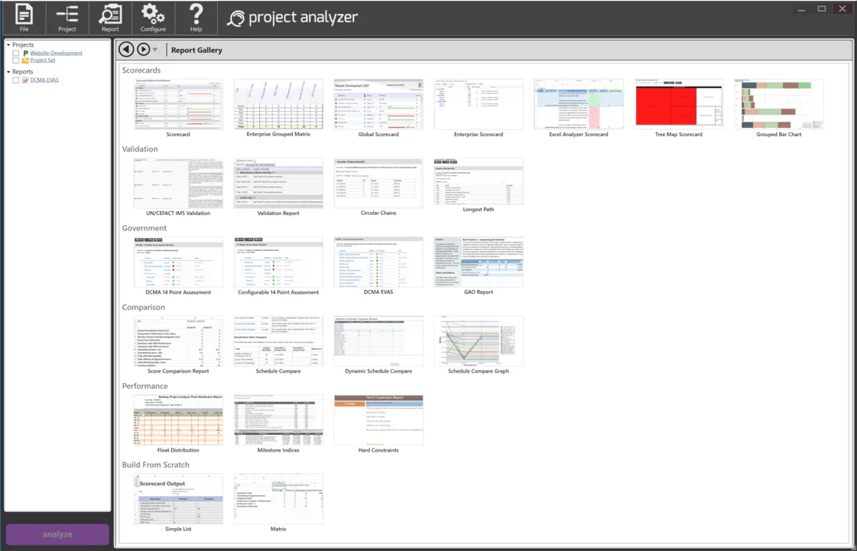Image resolution: width=857 pixels, height=551 pixels.
Task: Click the Scorecards section heading
Action: [141, 70]
